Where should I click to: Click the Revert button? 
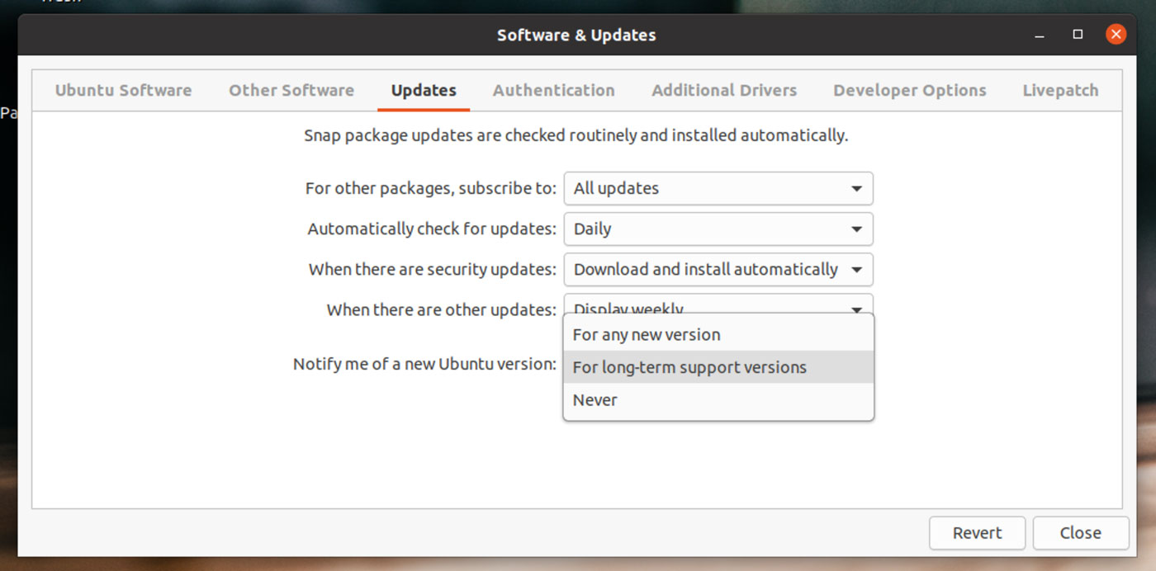point(977,533)
